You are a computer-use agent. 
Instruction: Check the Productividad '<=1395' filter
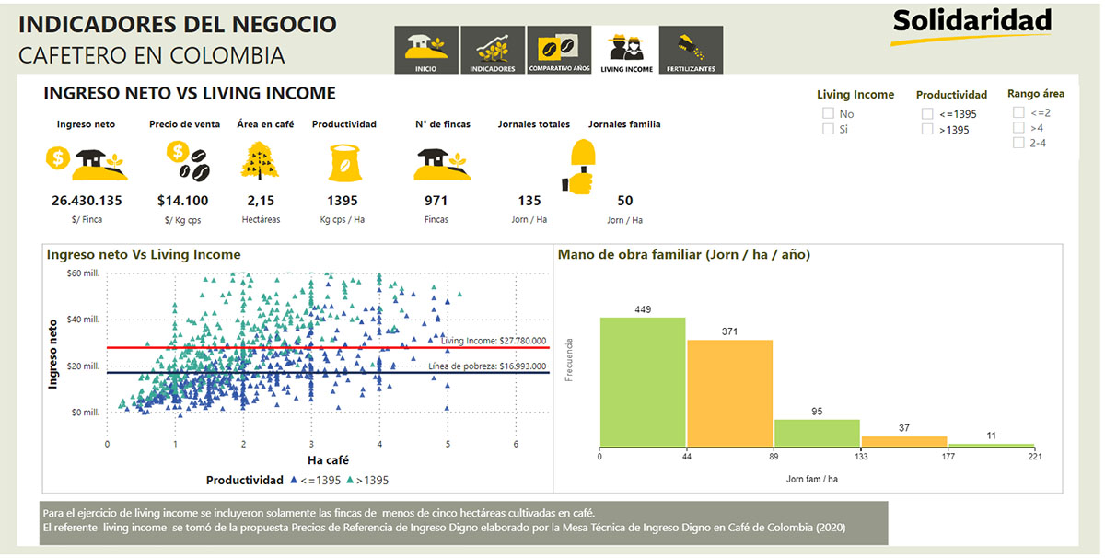[x=926, y=113]
